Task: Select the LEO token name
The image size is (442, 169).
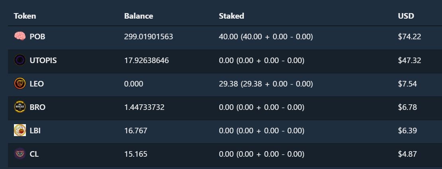Action: tap(37, 84)
